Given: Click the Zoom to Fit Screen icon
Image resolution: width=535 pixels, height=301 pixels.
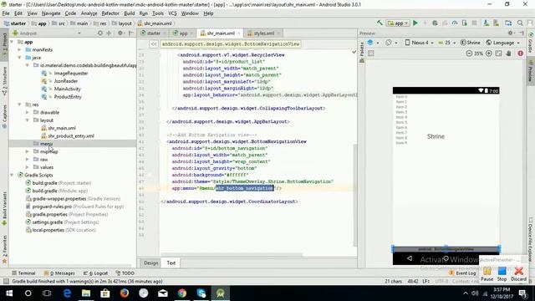Looking at the screenshot, I should coord(498,54).
